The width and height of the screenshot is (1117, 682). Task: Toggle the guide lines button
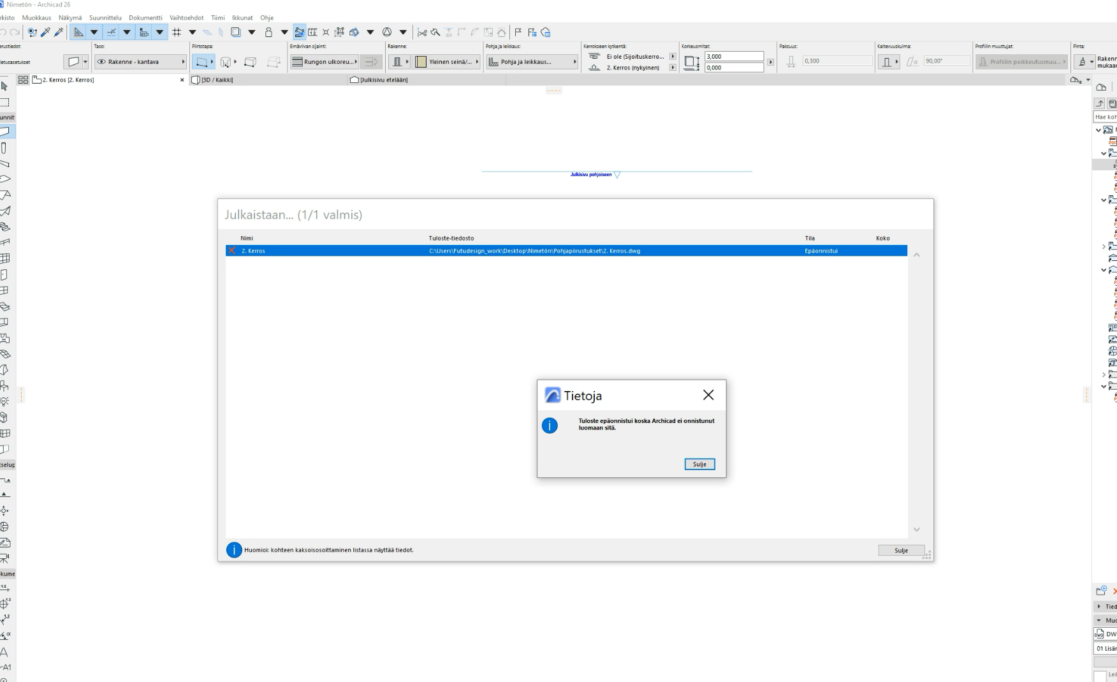click(x=112, y=33)
